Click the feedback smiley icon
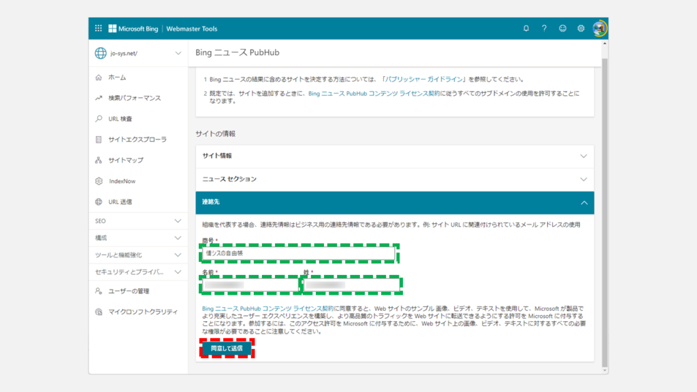This screenshot has height=392, width=697. click(562, 29)
